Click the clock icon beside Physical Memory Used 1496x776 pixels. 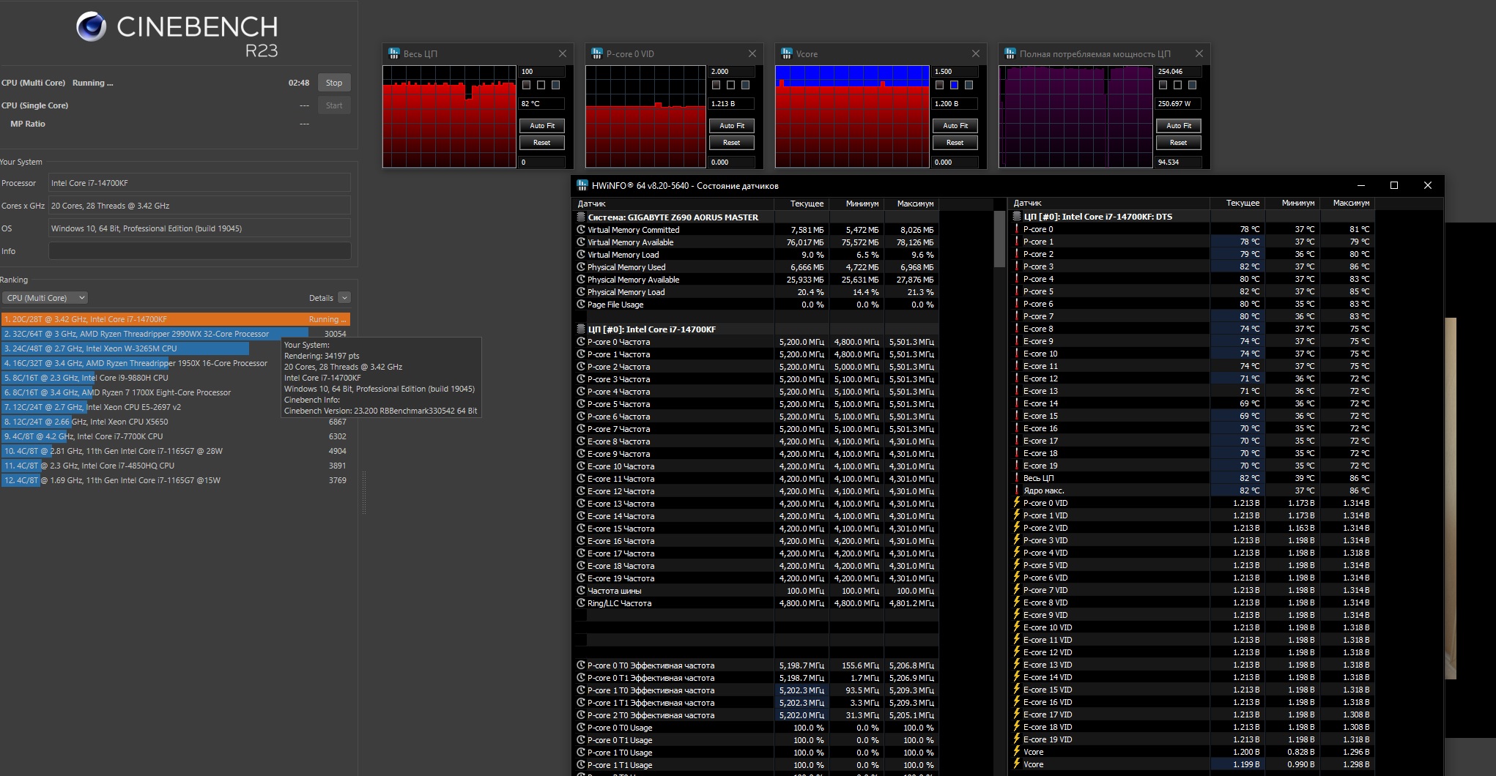[581, 267]
